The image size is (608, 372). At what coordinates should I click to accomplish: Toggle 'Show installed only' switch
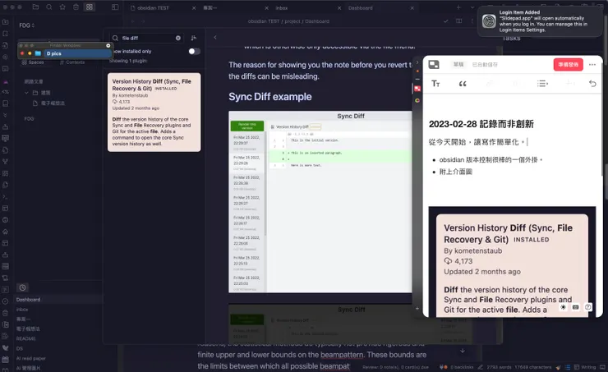(194, 52)
